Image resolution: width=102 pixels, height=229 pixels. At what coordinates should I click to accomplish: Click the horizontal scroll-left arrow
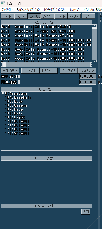(2, 64)
